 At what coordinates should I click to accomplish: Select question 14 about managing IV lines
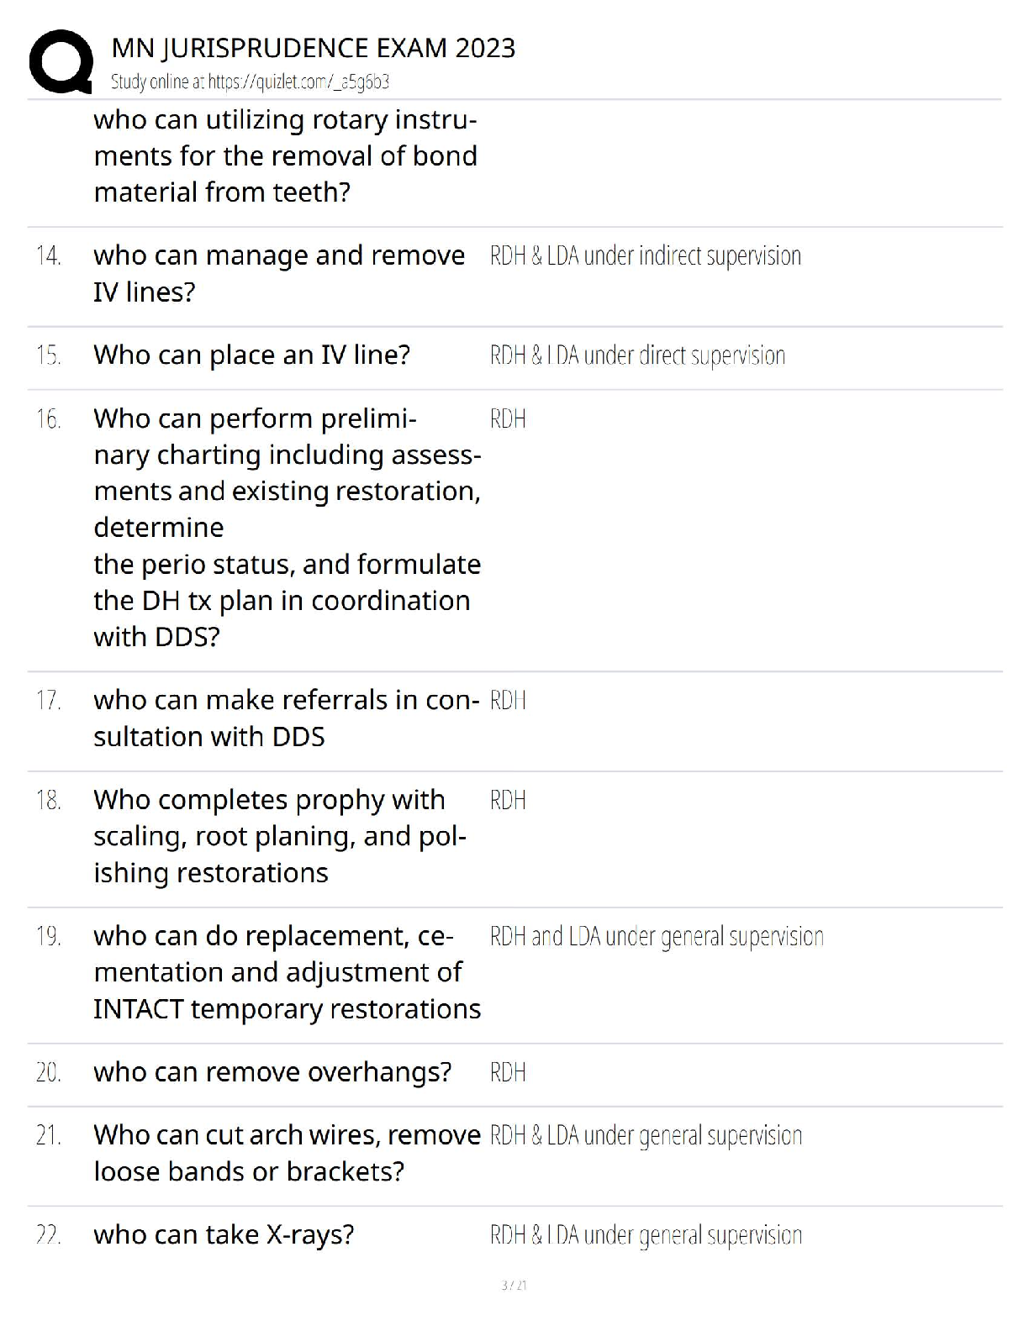pyautogui.click(x=278, y=273)
